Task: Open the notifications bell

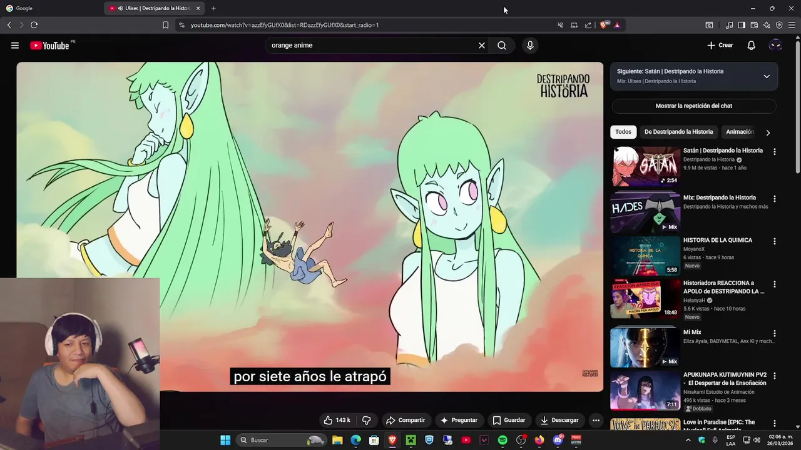Action: (x=752, y=45)
